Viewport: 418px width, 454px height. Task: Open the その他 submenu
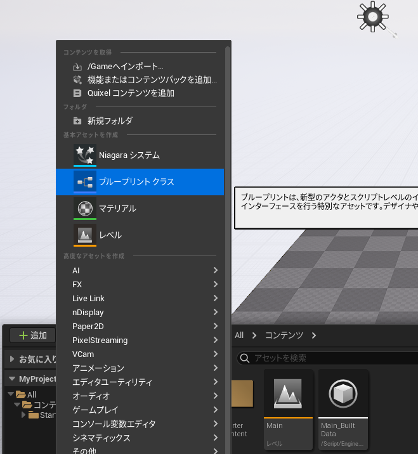[140, 450]
